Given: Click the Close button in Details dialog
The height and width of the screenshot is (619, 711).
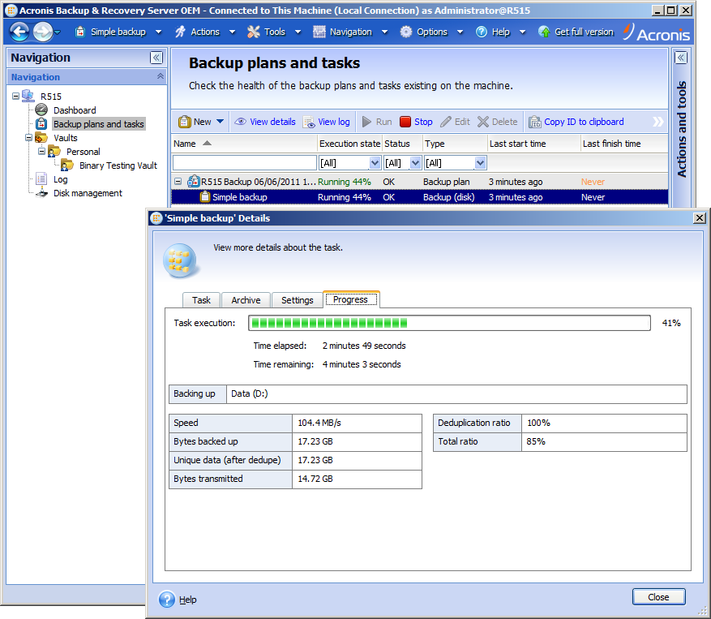Looking at the screenshot, I should pos(658,597).
